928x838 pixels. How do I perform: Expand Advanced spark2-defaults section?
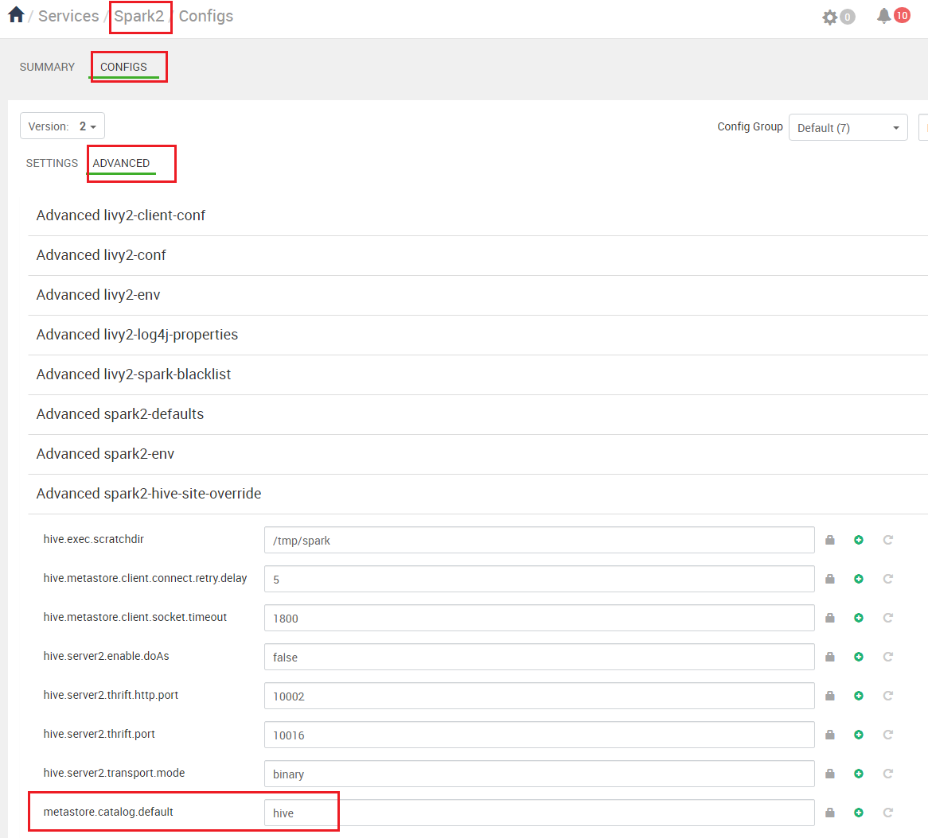pos(120,414)
